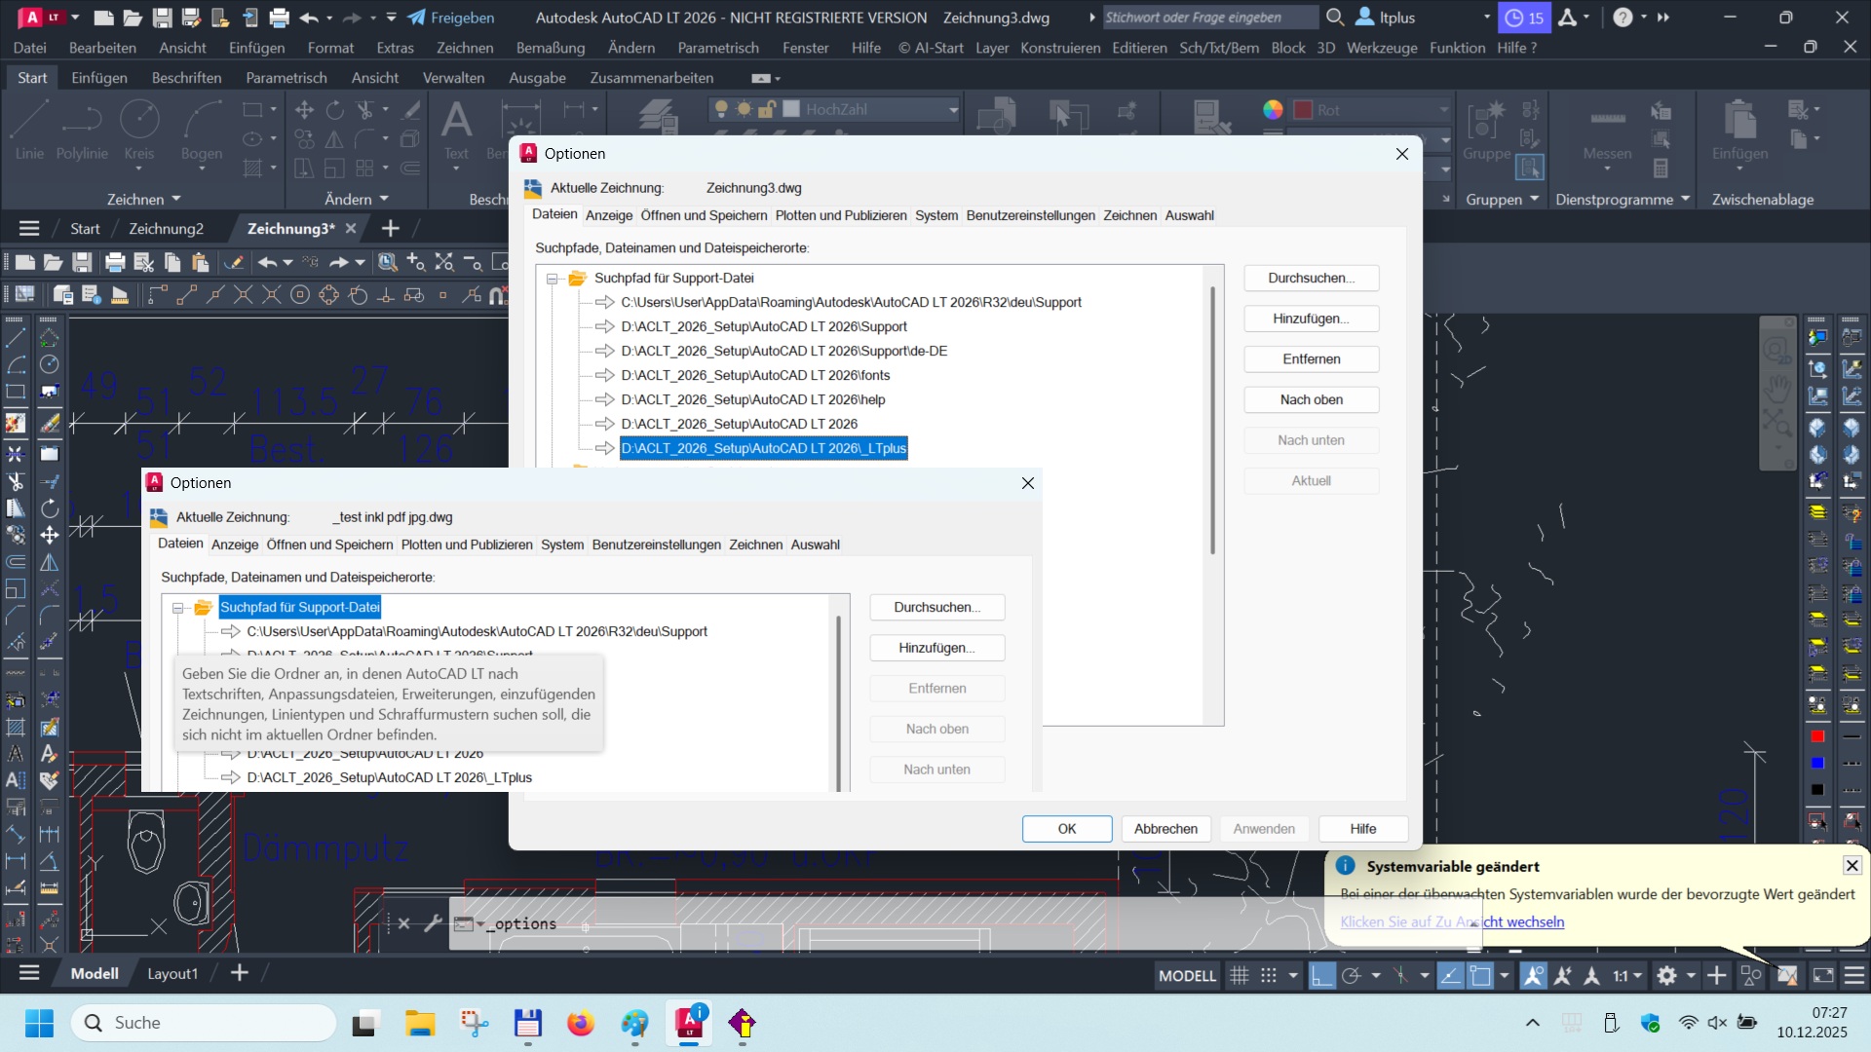
Task: Toggle polar tracking in status bar
Action: tap(1352, 975)
